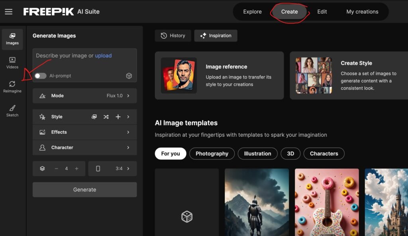
Task: Open the Create Style card
Action: tap(349, 75)
